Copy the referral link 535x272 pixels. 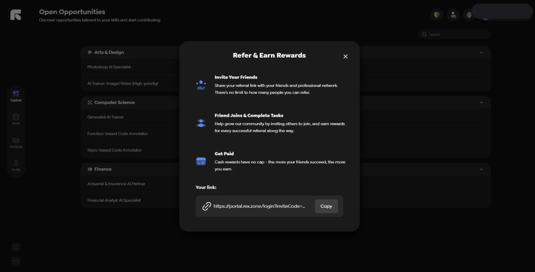(x=326, y=206)
